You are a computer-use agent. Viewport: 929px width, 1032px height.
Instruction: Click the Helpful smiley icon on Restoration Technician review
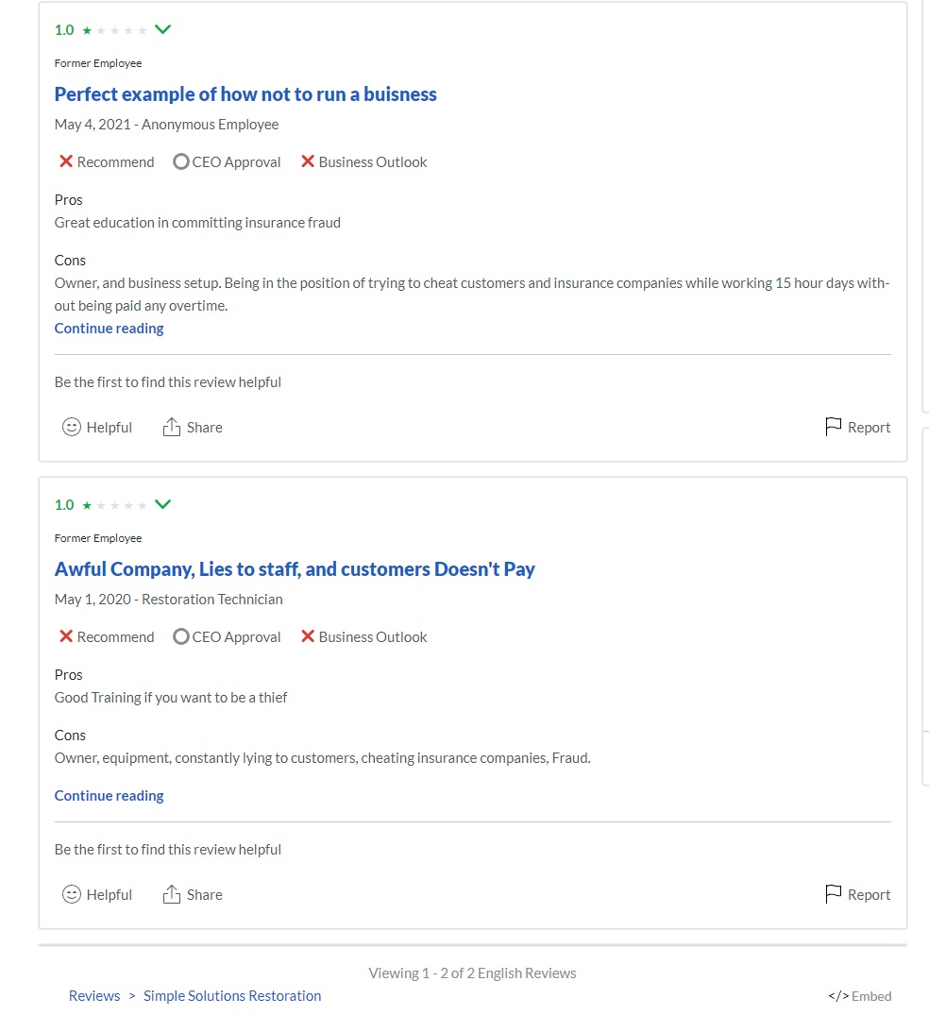[72, 895]
